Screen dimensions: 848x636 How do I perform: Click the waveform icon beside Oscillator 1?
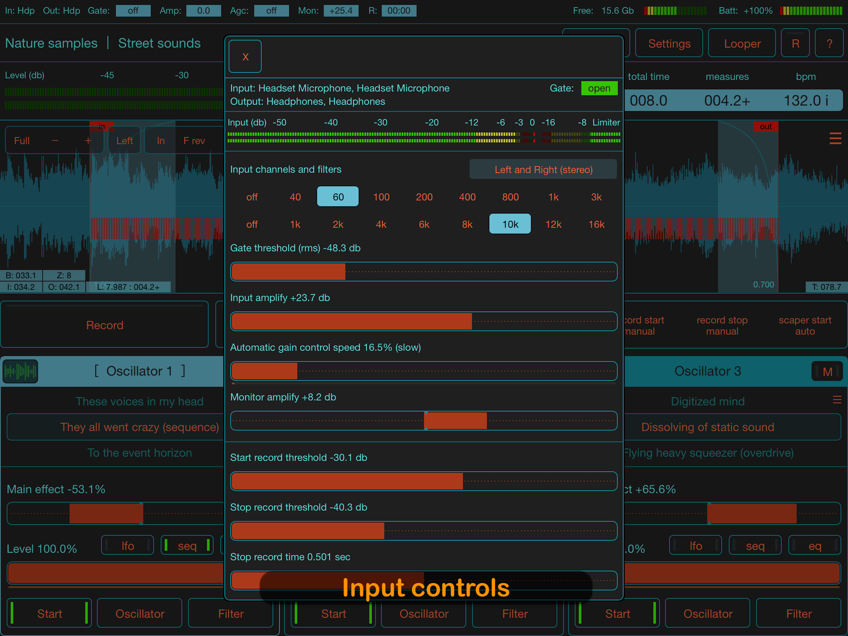pyautogui.click(x=20, y=371)
